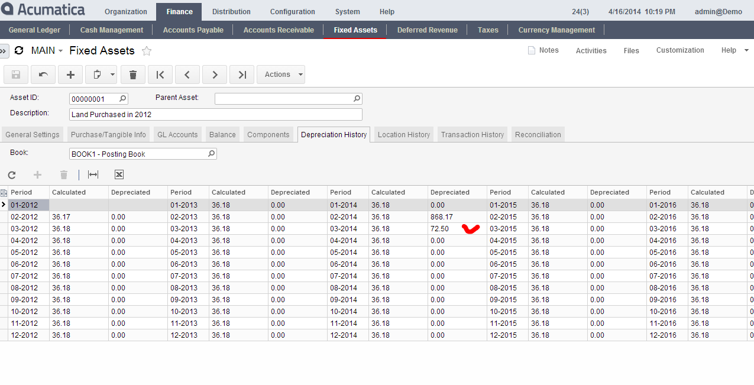The width and height of the screenshot is (754, 385).
Task: Go to Deferred Revenue module
Action: tap(428, 30)
